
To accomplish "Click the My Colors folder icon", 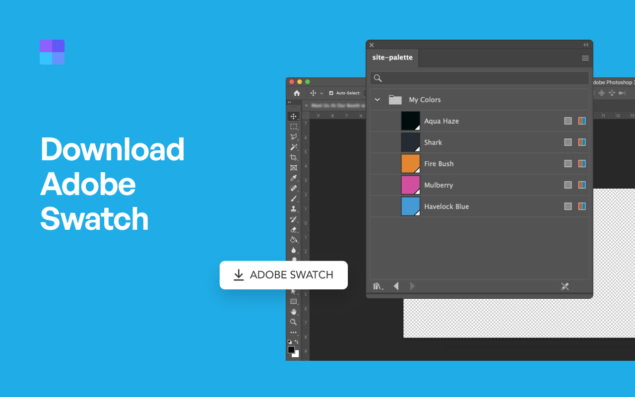I will [x=395, y=100].
